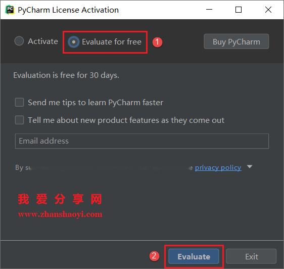
Task: Click the text Evaluation is free for 30 days
Action: pyautogui.click(x=66, y=75)
